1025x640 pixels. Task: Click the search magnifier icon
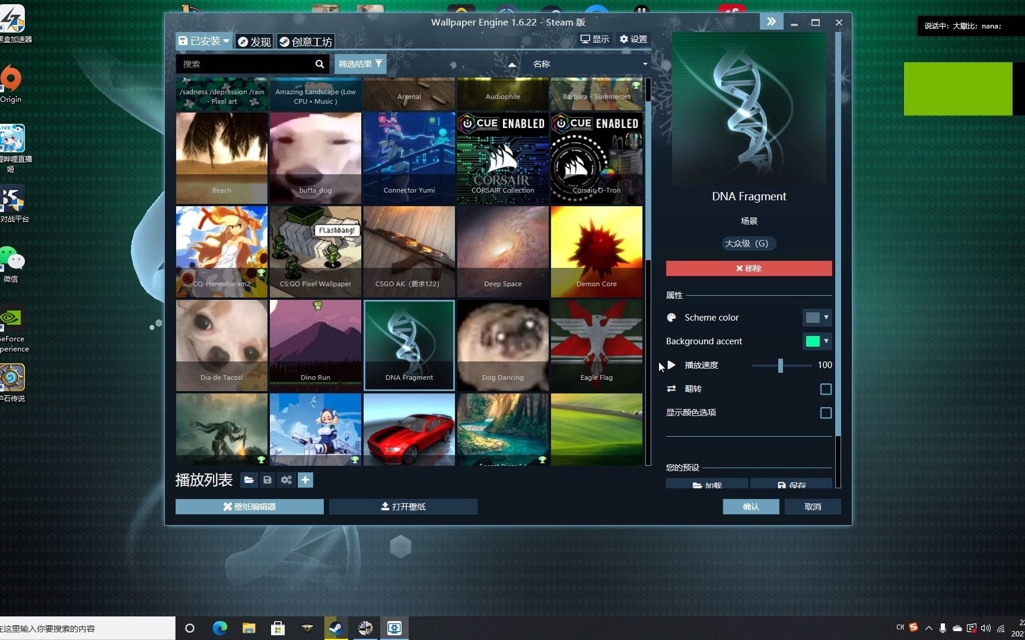320,64
